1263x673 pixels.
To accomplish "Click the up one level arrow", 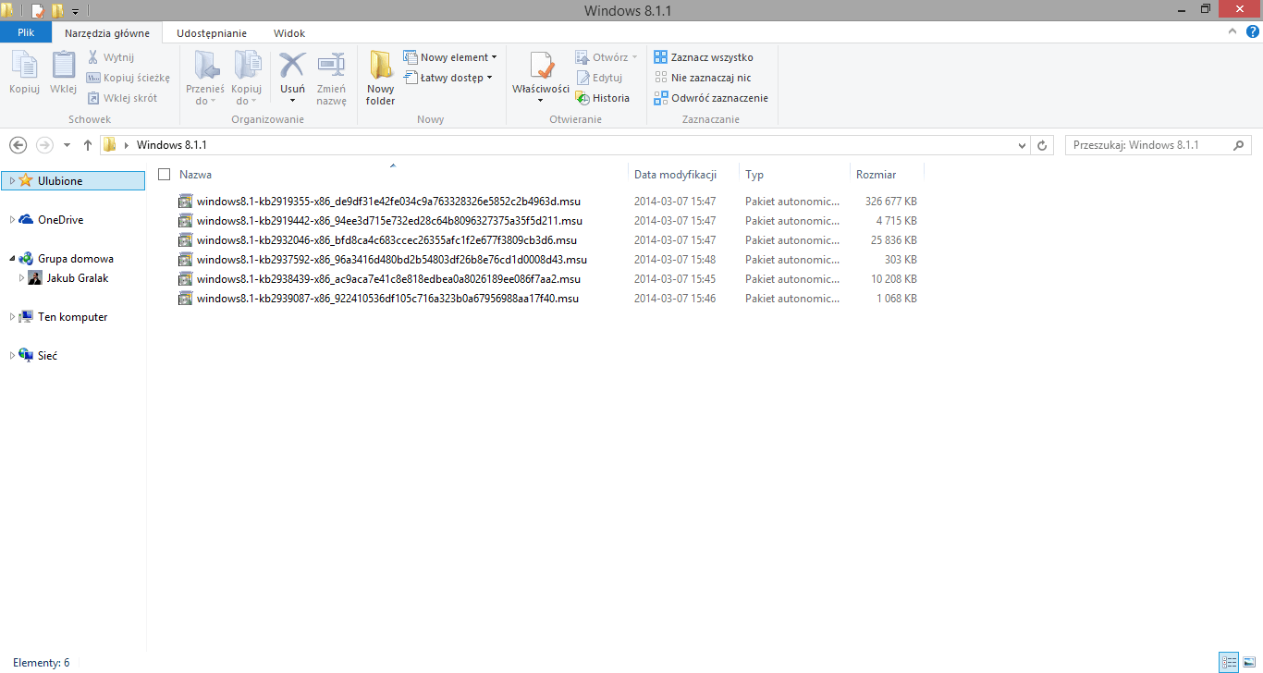I will [x=88, y=145].
